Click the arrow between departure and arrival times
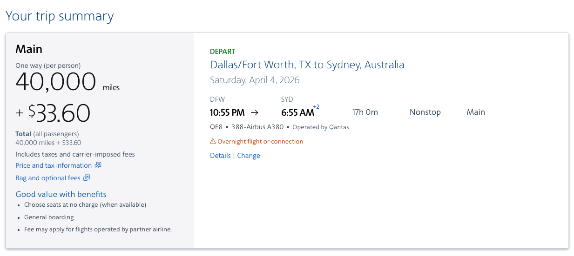574x256 pixels. [x=254, y=112]
